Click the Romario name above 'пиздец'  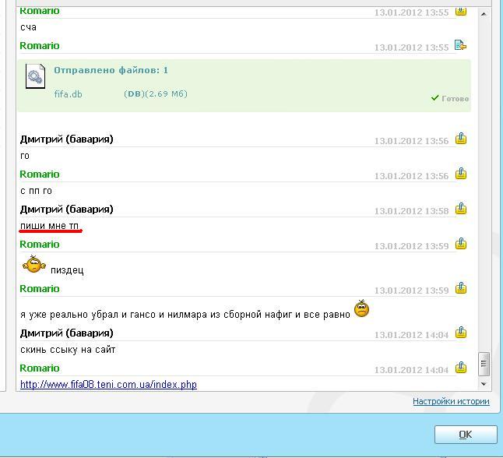click(x=40, y=245)
